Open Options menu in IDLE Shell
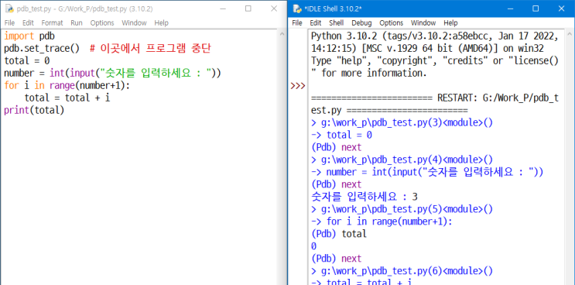The width and height of the screenshot is (575, 285). [x=392, y=22]
